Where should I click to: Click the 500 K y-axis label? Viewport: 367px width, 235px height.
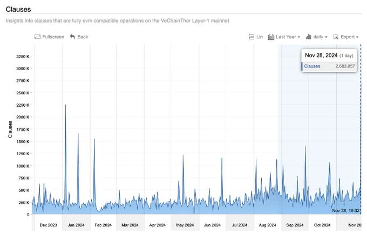tap(24, 190)
